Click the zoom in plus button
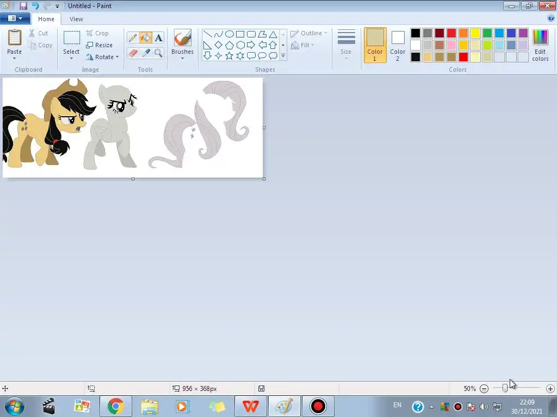The image size is (557, 417). [x=550, y=389]
